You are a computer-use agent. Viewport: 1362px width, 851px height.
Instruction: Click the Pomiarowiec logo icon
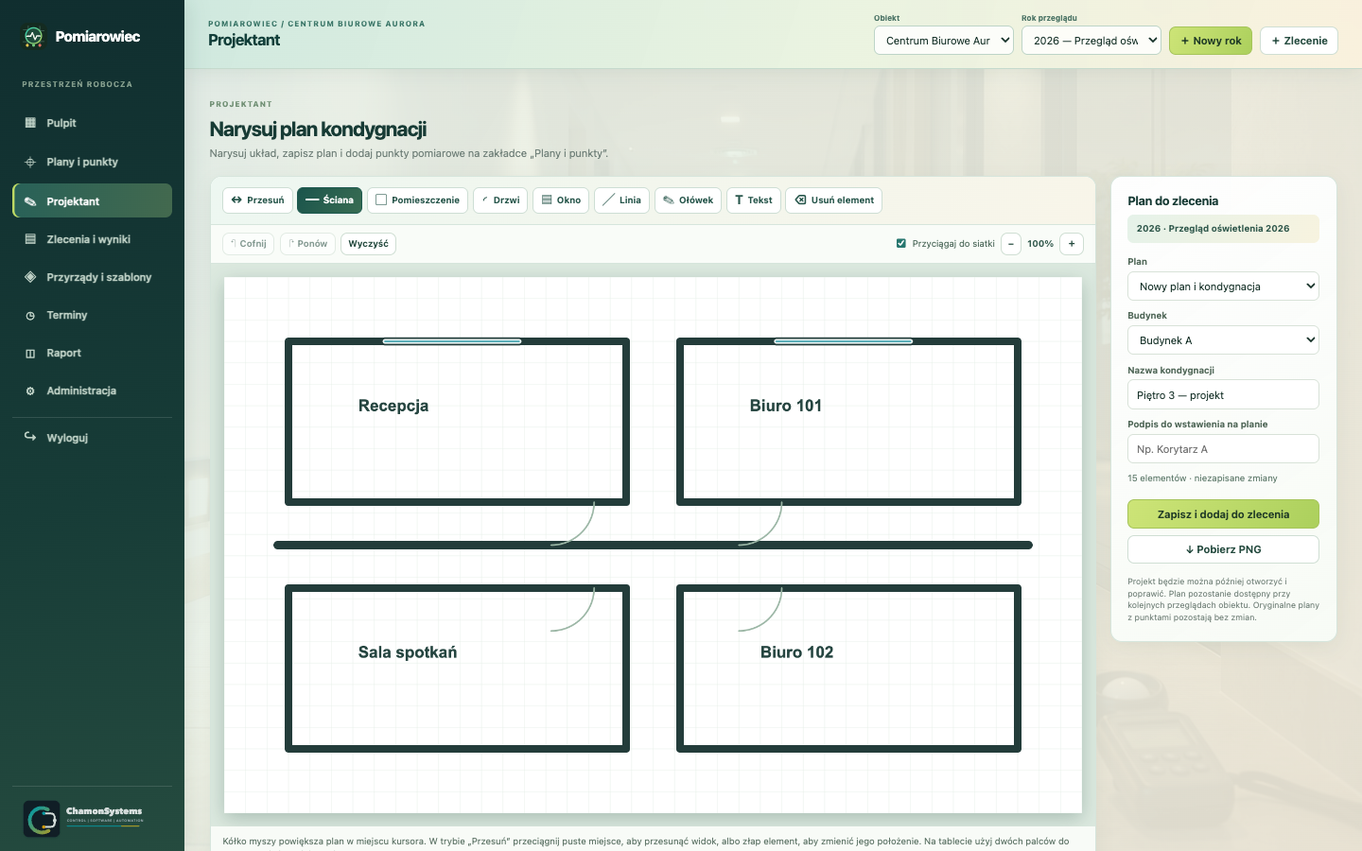pyautogui.click(x=33, y=37)
